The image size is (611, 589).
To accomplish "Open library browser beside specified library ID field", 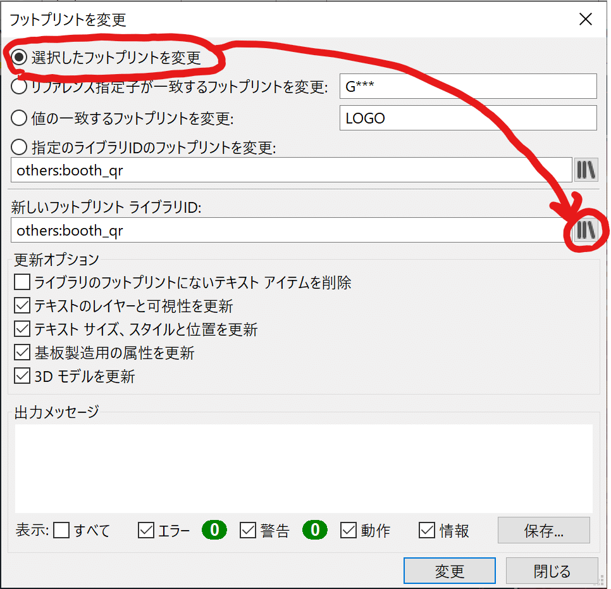I will click(x=586, y=170).
